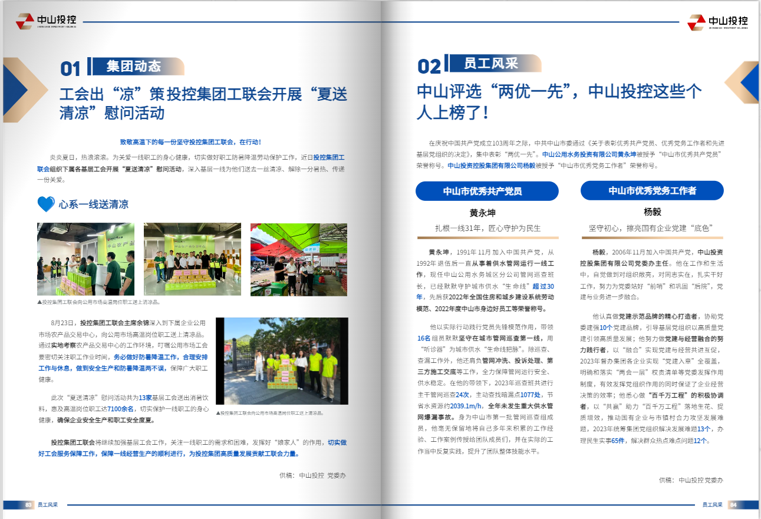Open the 集团动态 section tab
Screen dimensions: 761x519
pos(134,66)
